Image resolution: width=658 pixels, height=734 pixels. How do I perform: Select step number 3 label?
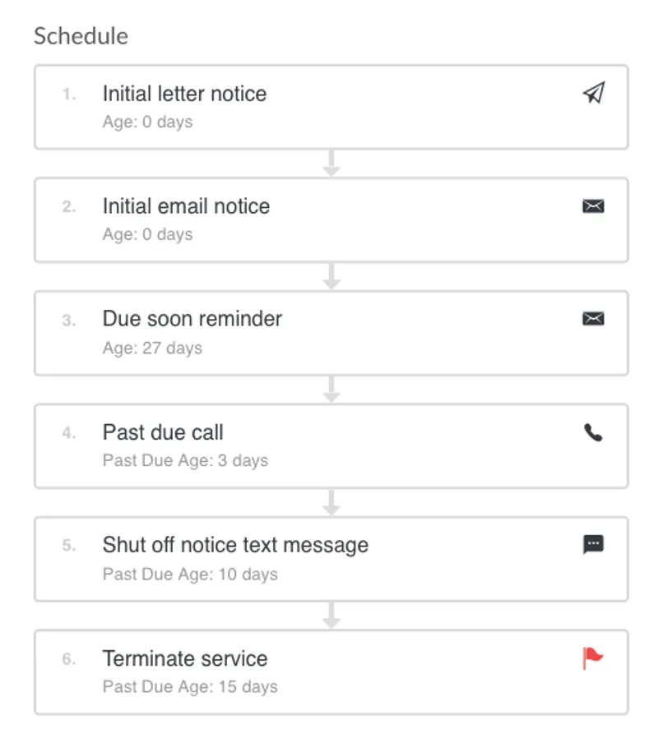point(69,321)
